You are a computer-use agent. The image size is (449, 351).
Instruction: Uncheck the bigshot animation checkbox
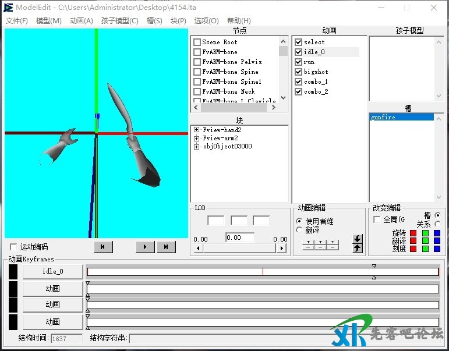pos(299,72)
